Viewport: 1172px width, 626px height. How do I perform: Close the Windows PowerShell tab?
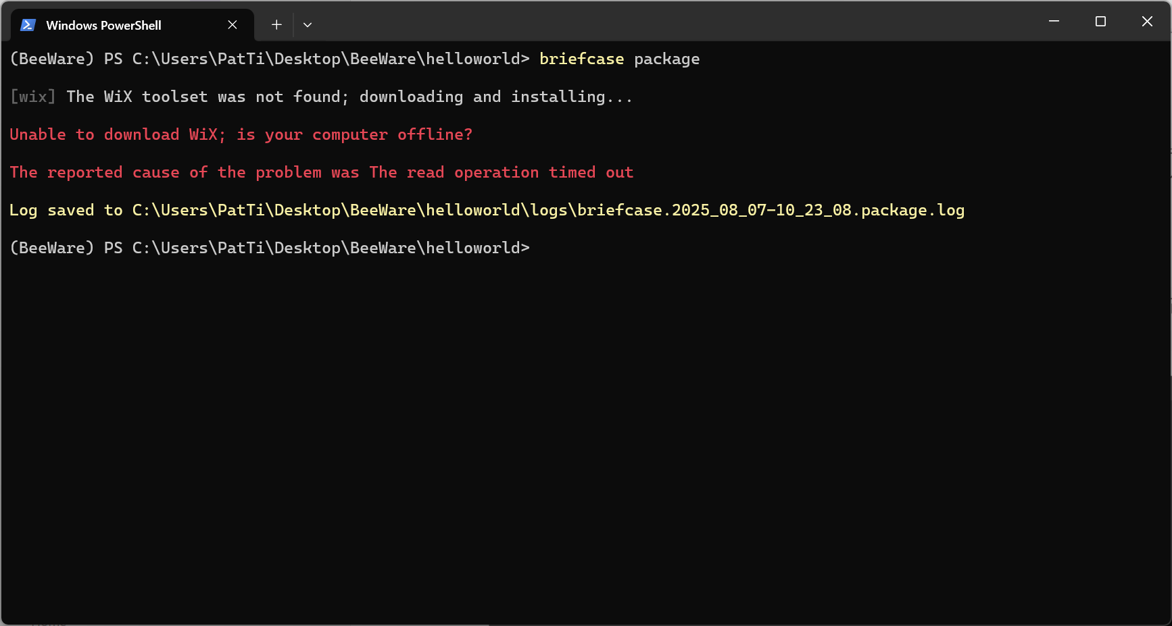(x=233, y=25)
